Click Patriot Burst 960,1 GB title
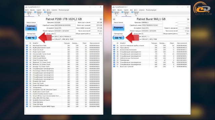This screenshot has height=120, width=215. [151, 19]
